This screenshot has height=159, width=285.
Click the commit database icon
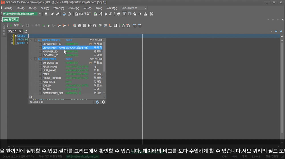[x=64, y=14]
